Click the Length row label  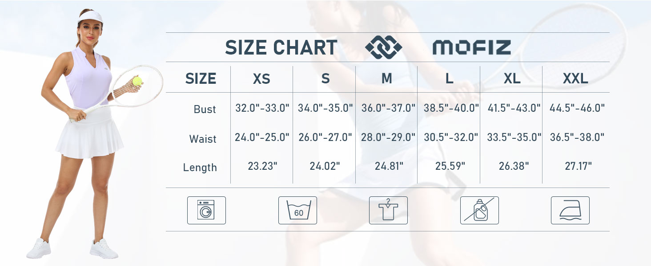(200, 168)
